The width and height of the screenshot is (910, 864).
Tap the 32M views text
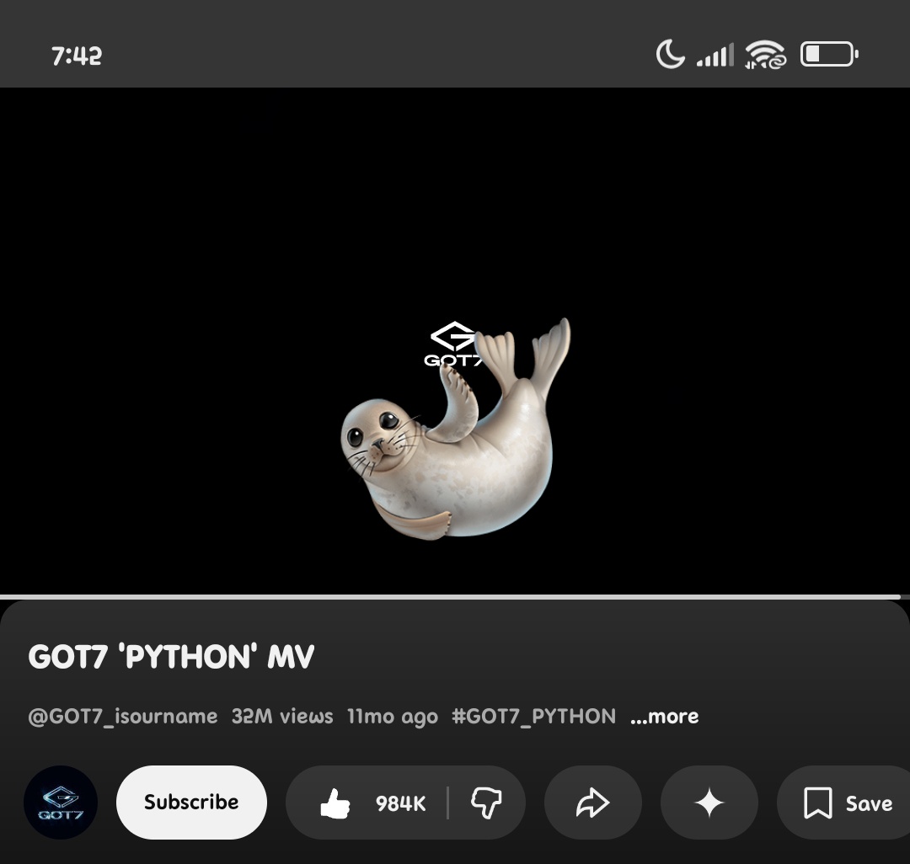282,716
